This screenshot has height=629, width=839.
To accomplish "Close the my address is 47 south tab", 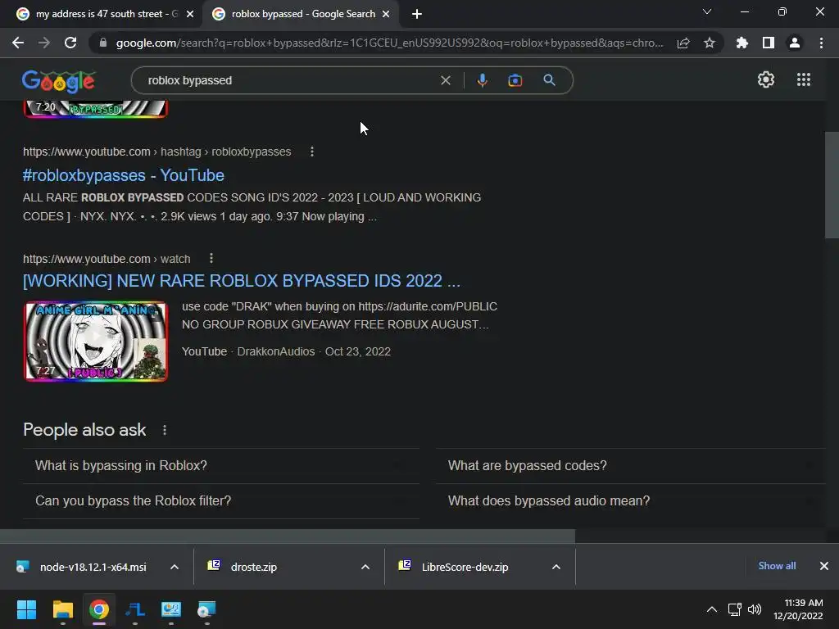I will 190,14.
